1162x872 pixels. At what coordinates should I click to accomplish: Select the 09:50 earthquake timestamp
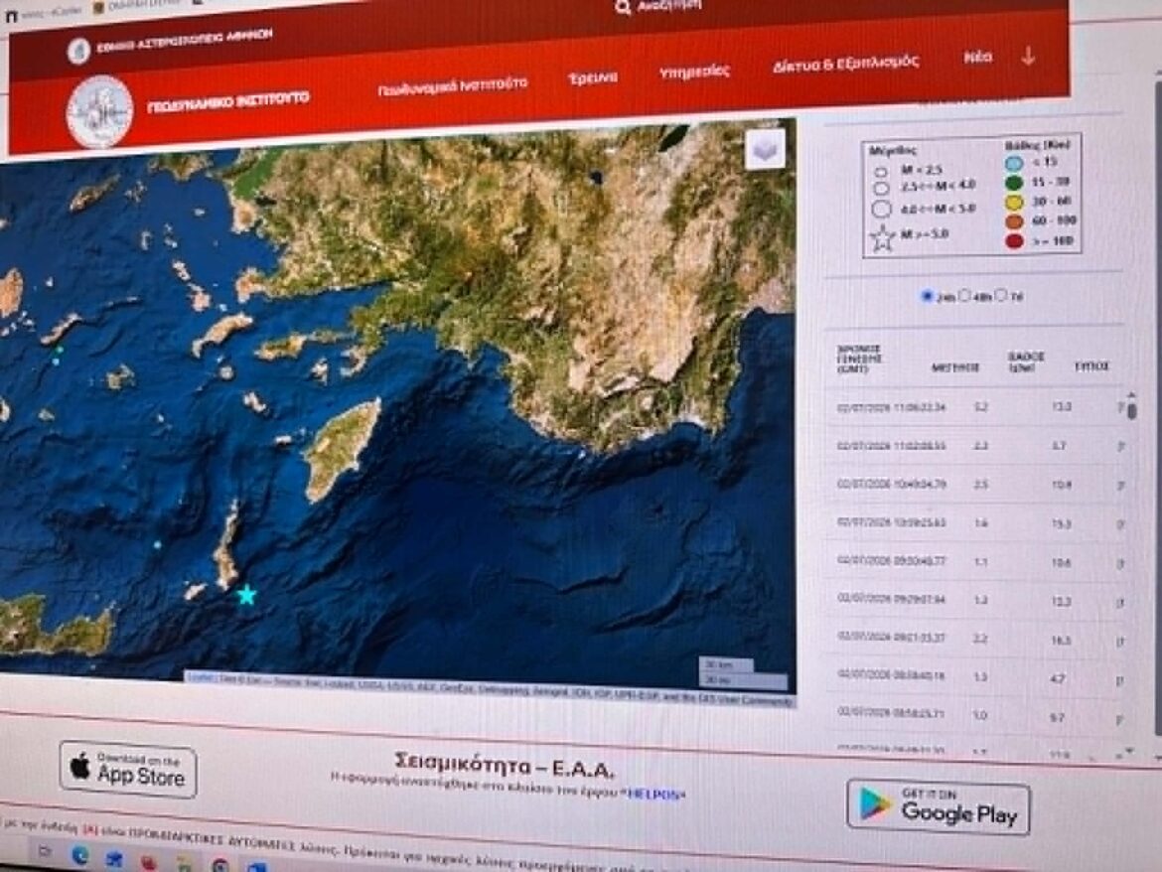pyautogui.click(x=892, y=561)
